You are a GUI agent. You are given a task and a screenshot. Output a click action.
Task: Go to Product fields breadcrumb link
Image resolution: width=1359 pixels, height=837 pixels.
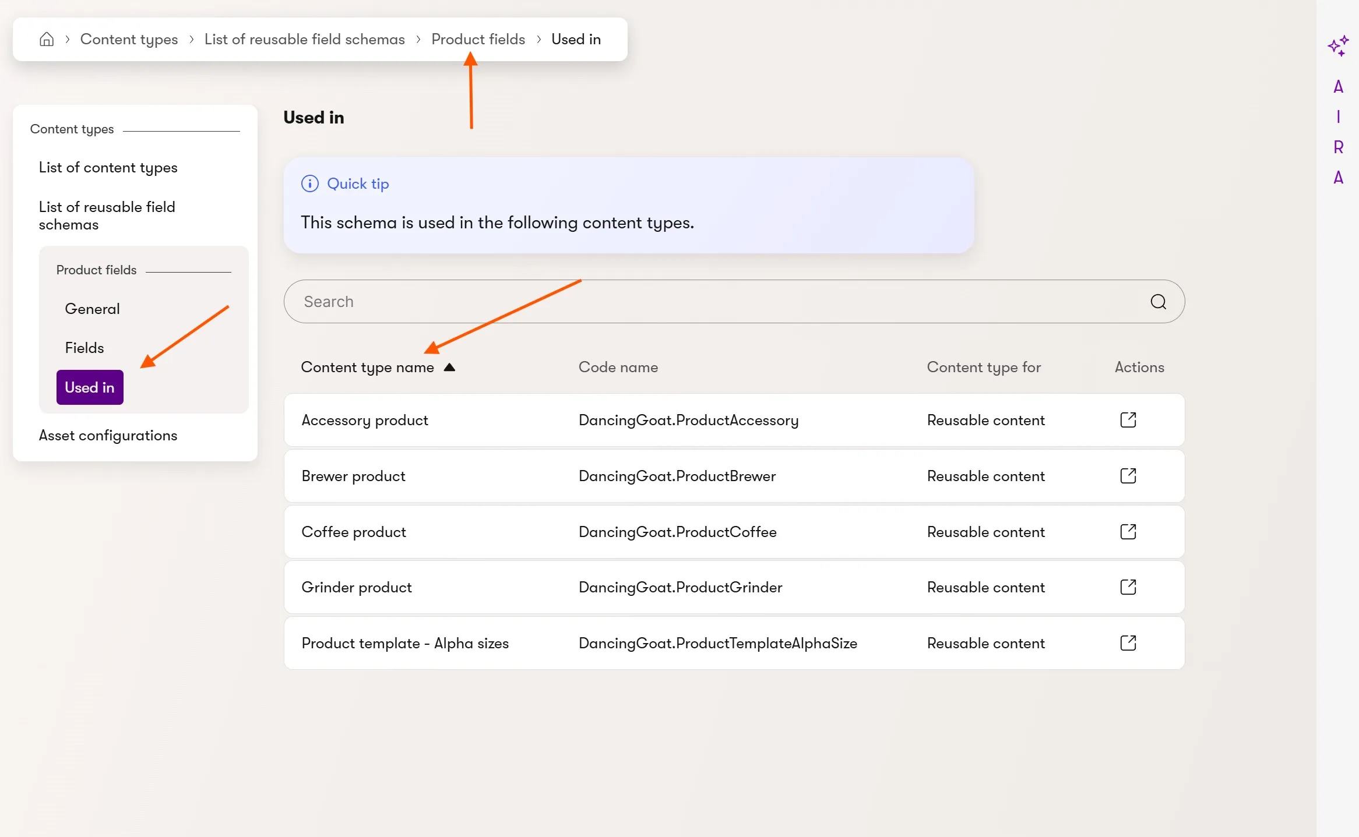478,39
